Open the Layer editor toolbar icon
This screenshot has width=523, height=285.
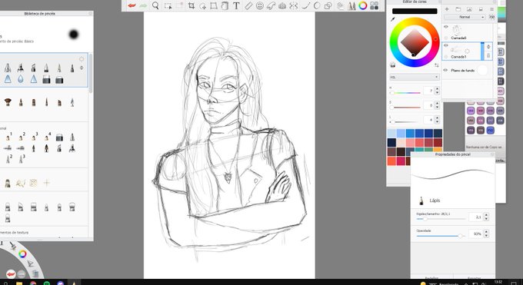tap(340, 5)
